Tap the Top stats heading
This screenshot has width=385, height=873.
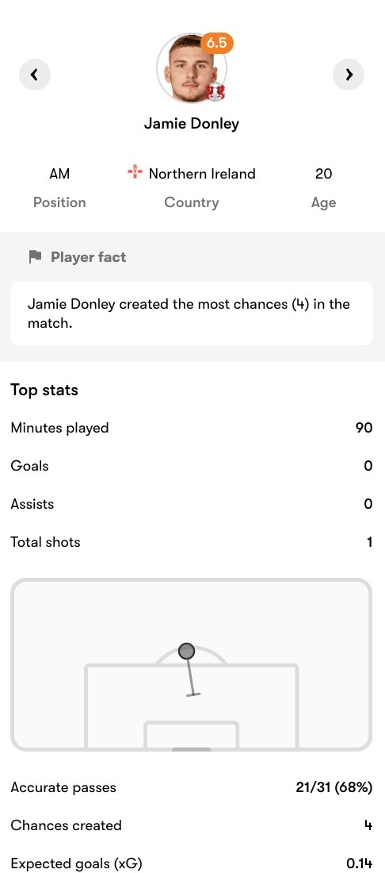(x=44, y=390)
